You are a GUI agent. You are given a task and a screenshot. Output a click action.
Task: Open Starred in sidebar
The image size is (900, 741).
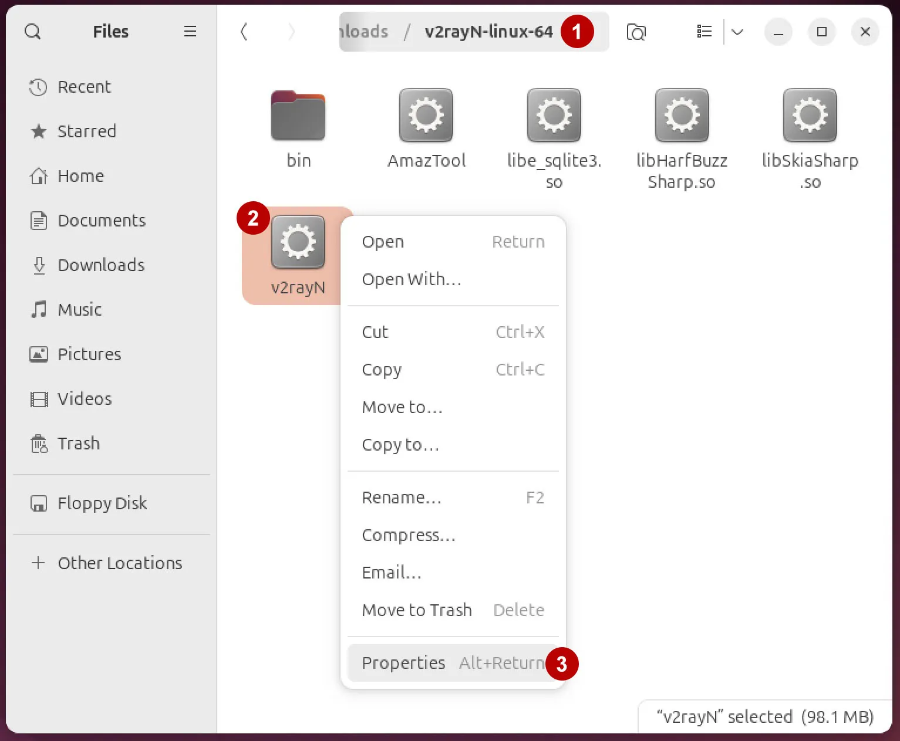coord(112,131)
